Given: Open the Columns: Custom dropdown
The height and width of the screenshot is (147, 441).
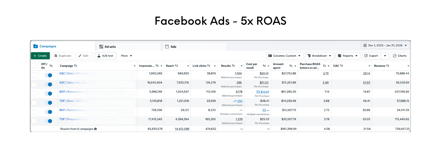Looking at the screenshot, I should (285, 56).
